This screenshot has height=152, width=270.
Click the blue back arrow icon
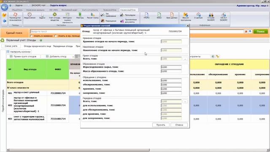click(4, 21)
